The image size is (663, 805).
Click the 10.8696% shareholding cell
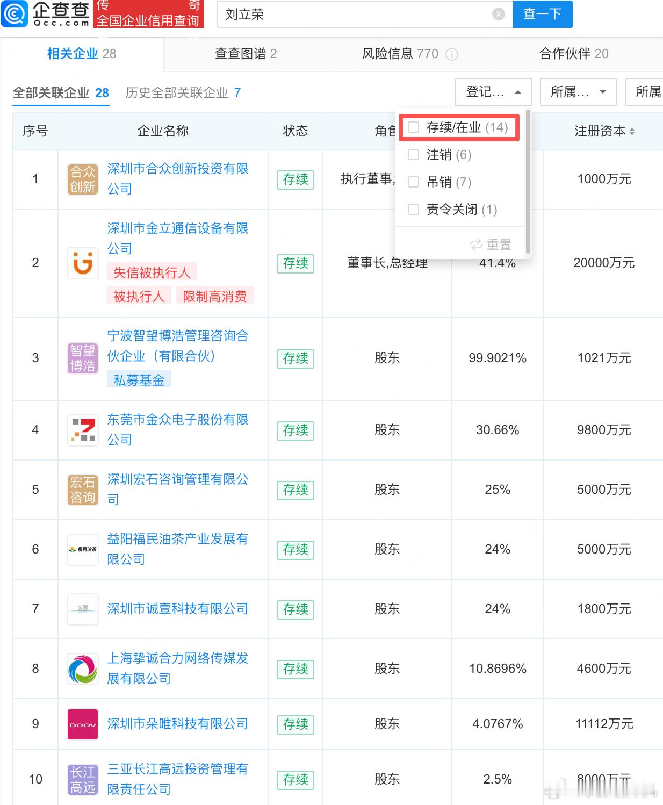click(498, 669)
